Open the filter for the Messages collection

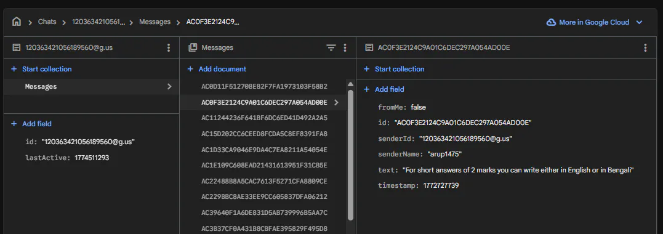(331, 48)
